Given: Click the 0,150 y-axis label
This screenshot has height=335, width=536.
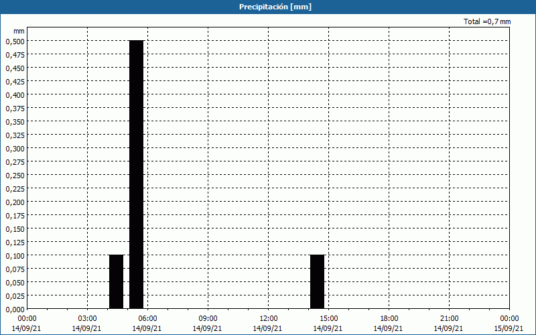Looking at the screenshot, I should pos(15,229).
